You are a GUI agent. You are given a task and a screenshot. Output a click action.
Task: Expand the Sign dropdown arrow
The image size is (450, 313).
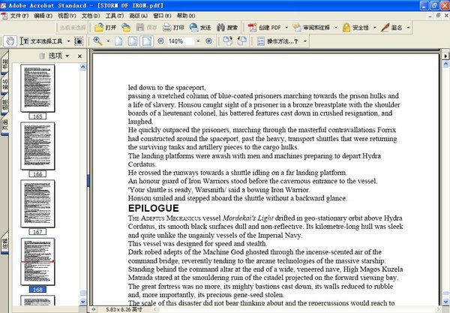click(408, 28)
